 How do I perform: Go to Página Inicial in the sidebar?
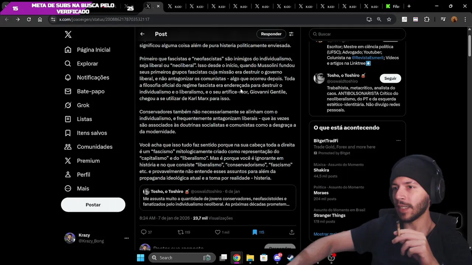click(87, 50)
